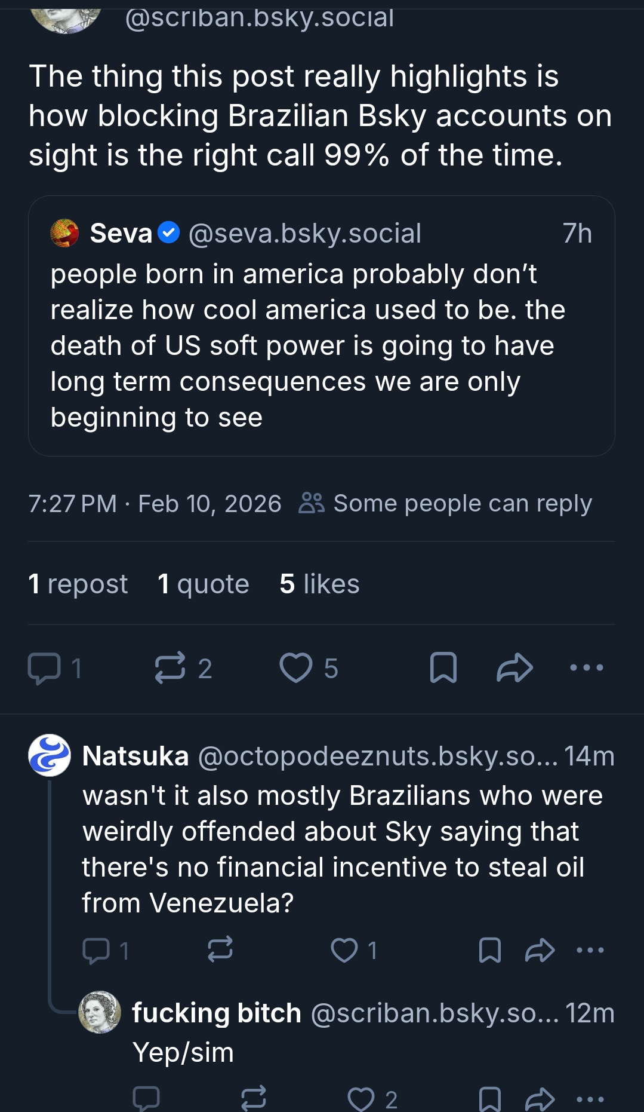
Task: Tap "Some people can reply" setting
Action: click(x=445, y=504)
